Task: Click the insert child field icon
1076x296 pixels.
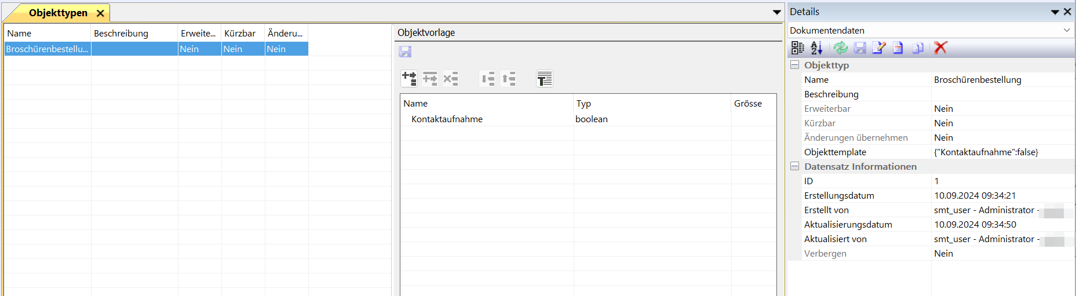Action: (x=430, y=78)
